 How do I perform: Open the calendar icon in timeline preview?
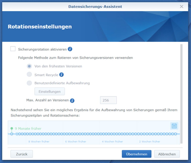pos(174,126)
